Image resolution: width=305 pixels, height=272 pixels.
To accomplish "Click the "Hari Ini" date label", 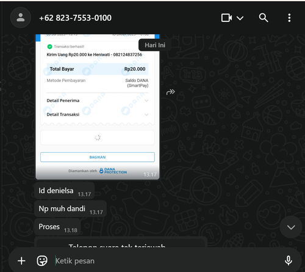I will [155, 45].
